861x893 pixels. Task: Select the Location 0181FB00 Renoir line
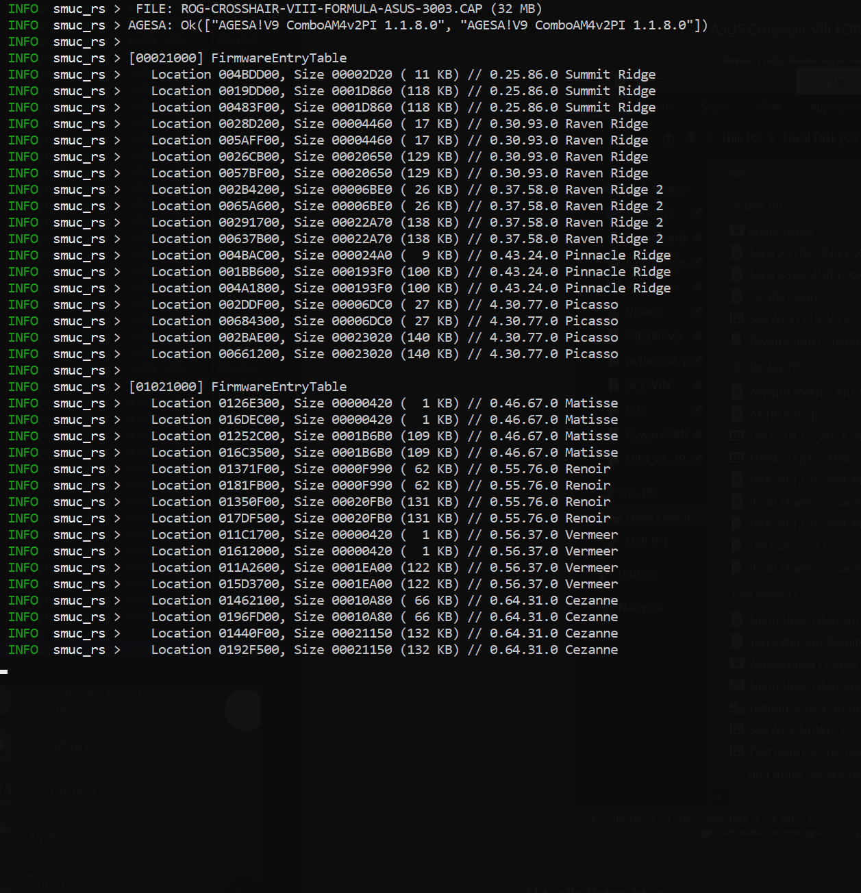point(309,486)
